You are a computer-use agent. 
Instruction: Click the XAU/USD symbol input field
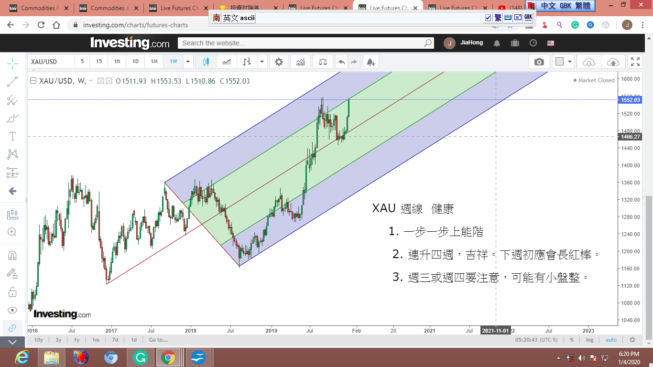51,62
